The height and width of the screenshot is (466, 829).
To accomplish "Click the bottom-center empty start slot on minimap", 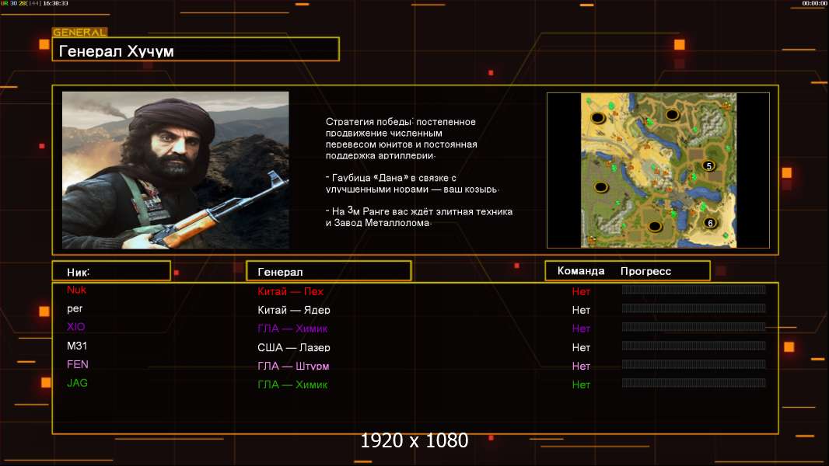I will (655, 226).
